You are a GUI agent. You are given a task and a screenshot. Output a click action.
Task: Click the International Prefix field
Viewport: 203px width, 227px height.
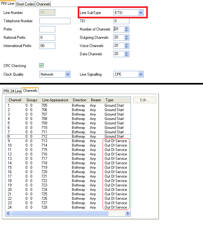pyautogui.click(x=47, y=46)
